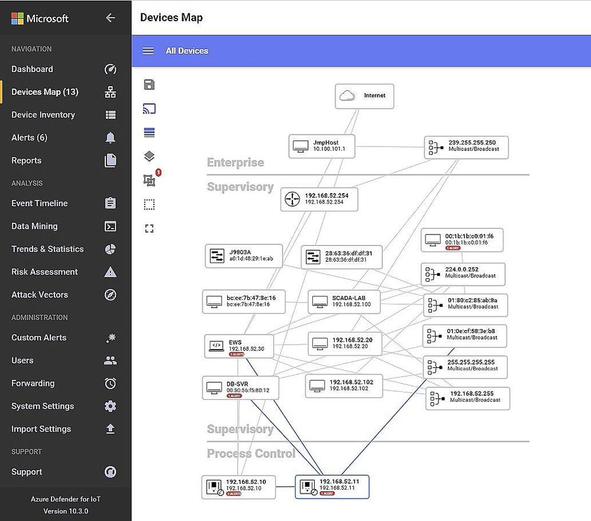Click the EWS engineering workstation node
The image size is (591, 521).
[x=240, y=346]
